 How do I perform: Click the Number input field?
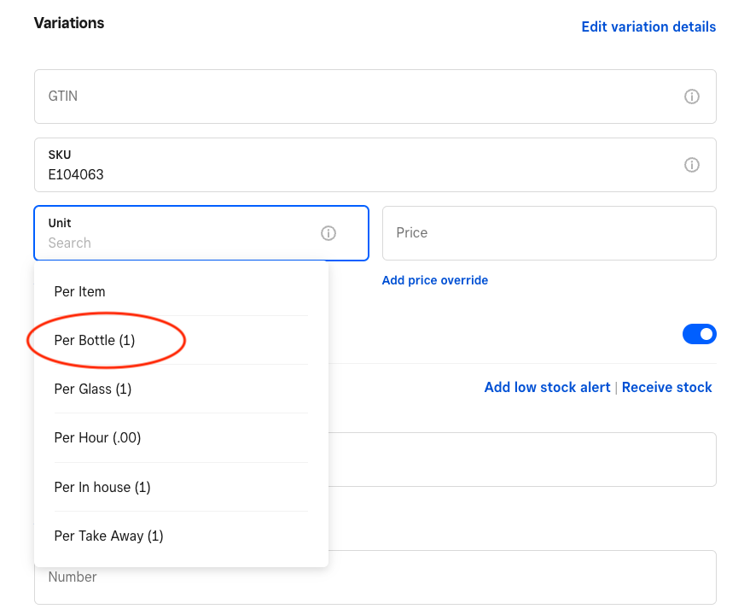pos(375,577)
